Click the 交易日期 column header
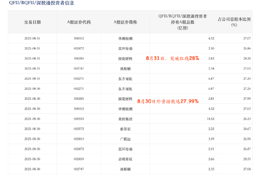Screen dimensions: 260x175 (x=32, y=22)
